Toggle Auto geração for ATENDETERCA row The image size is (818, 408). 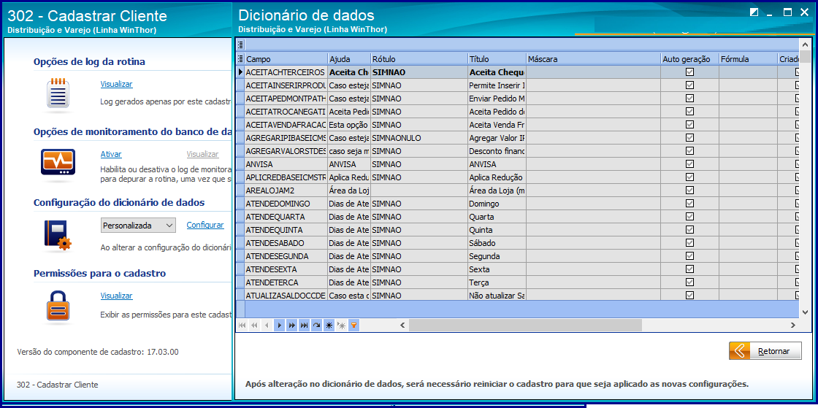click(689, 282)
